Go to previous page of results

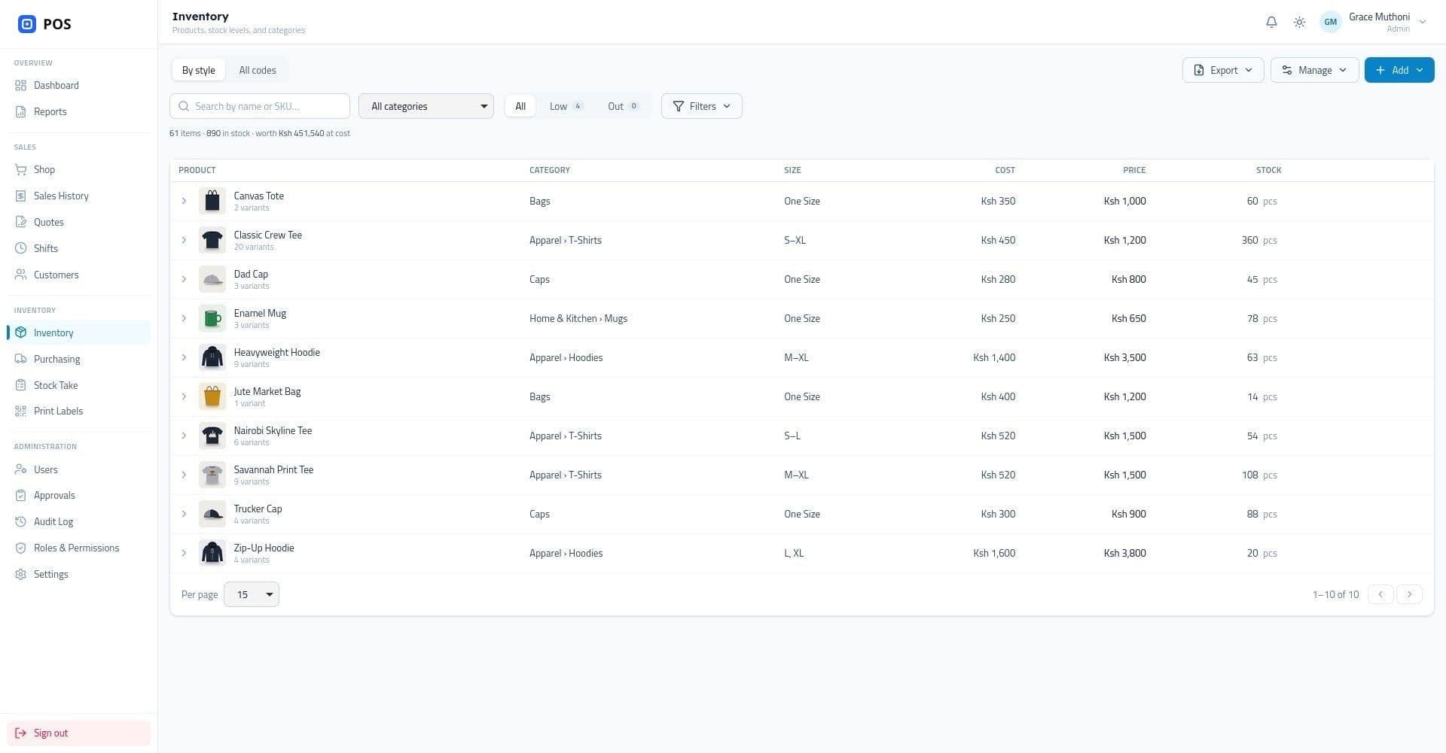point(1380,594)
